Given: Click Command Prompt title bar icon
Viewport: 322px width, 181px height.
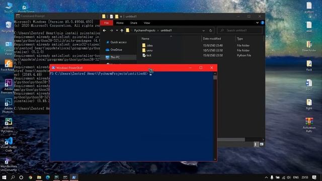Looking at the screenshot, I should tap(18, 16).
